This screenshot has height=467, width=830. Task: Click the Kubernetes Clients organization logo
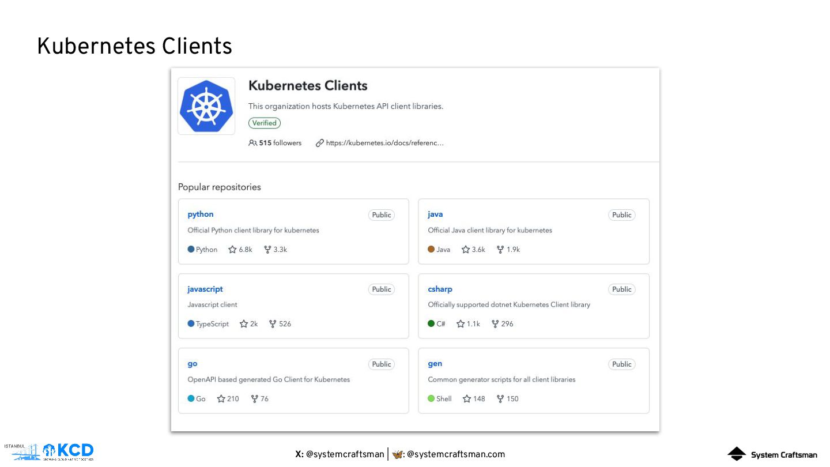pyautogui.click(x=206, y=106)
